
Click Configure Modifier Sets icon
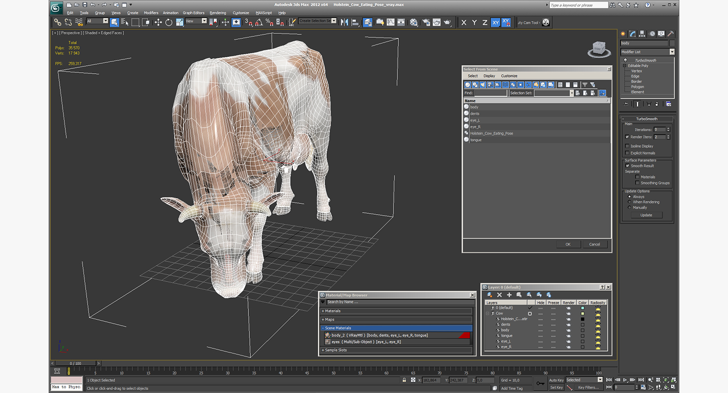tap(668, 104)
